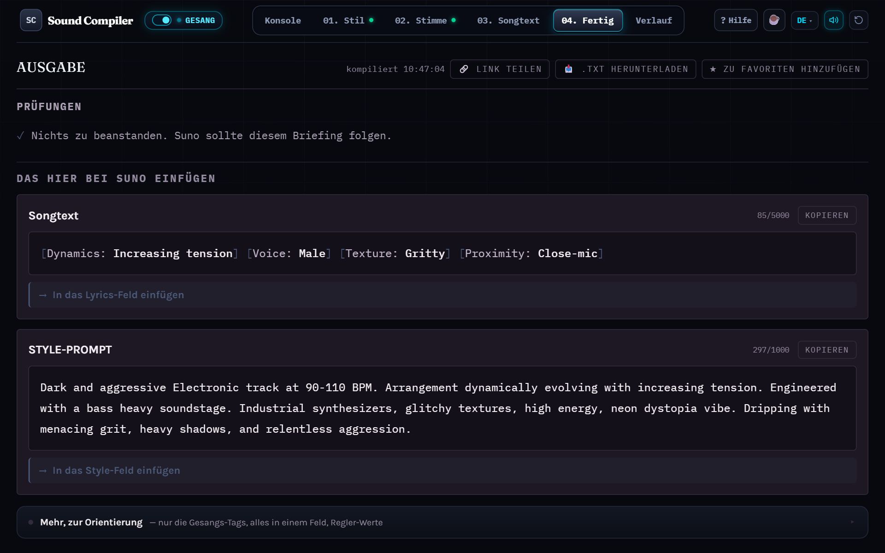Viewport: 885px width, 553px height.
Task: Click the disclosure arrow of Mehr section
Action: [x=852, y=522]
